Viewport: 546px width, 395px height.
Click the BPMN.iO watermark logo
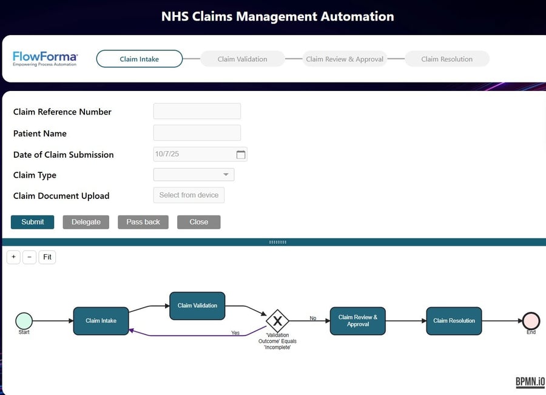click(x=530, y=382)
